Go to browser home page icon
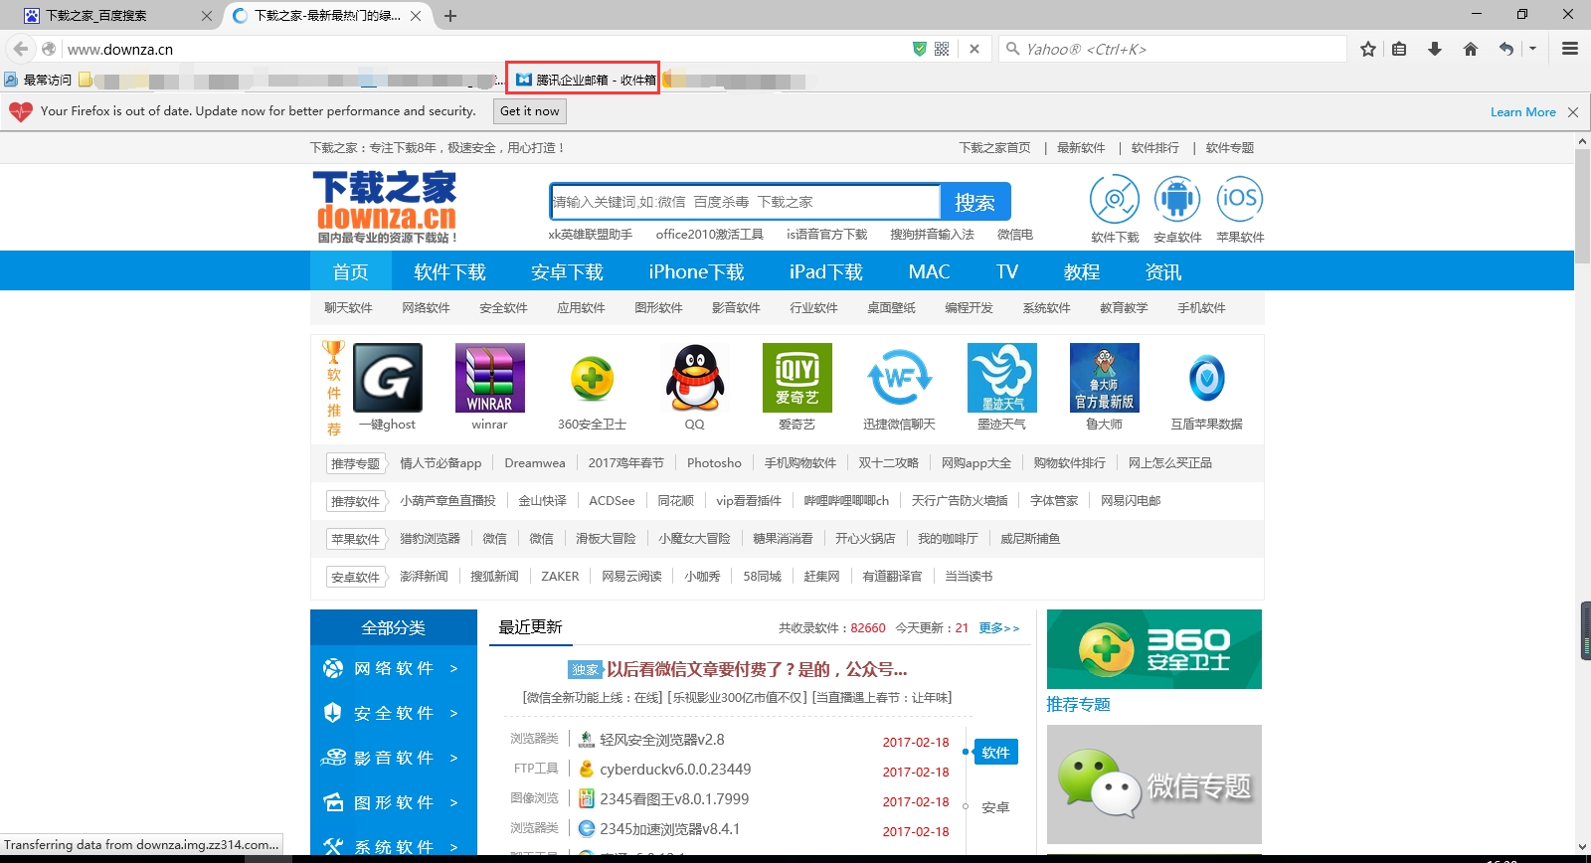Screen dimensions: 1591x863 pos(1471,49)
